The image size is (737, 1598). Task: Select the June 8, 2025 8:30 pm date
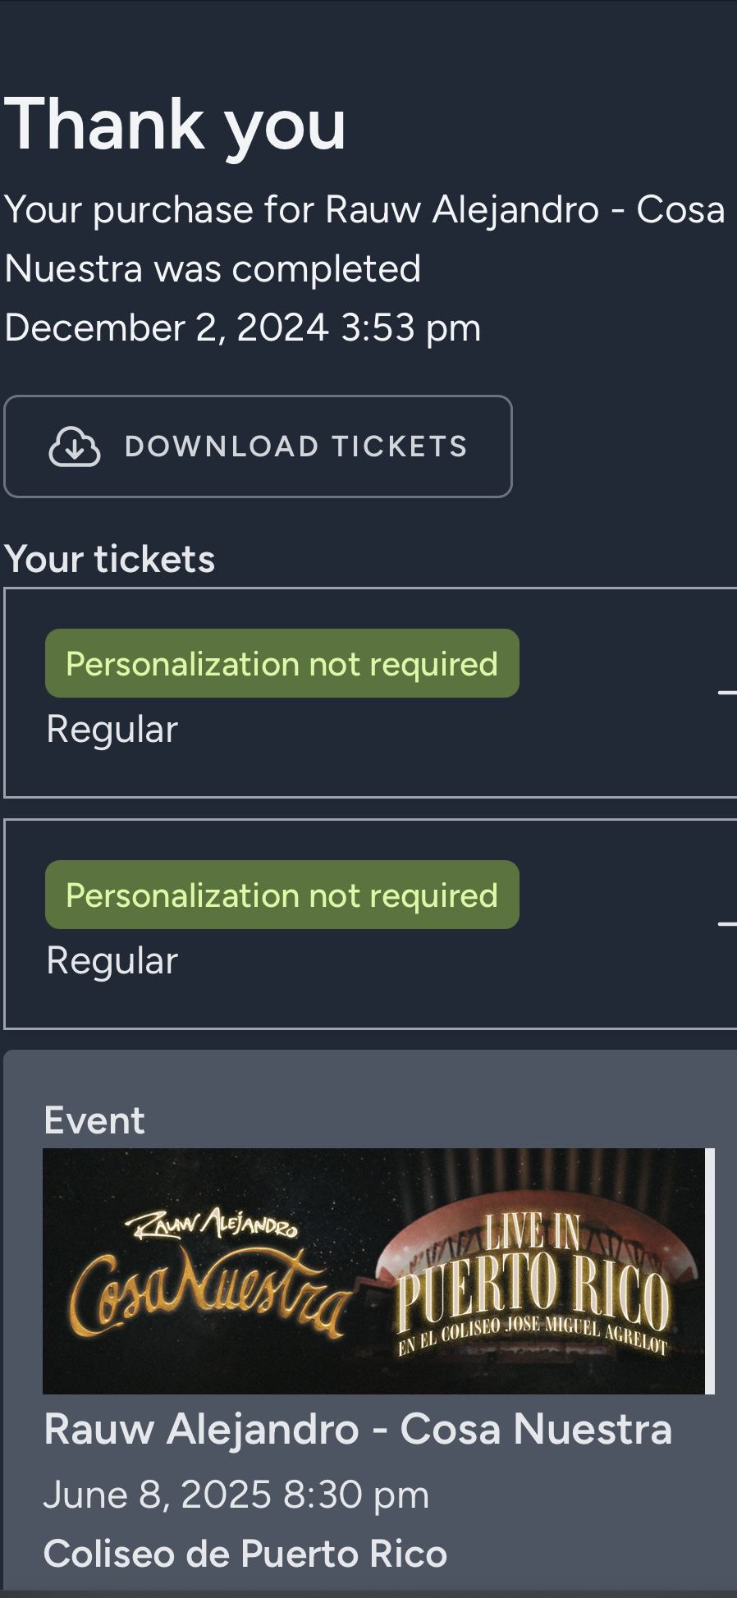[236, 1495]
